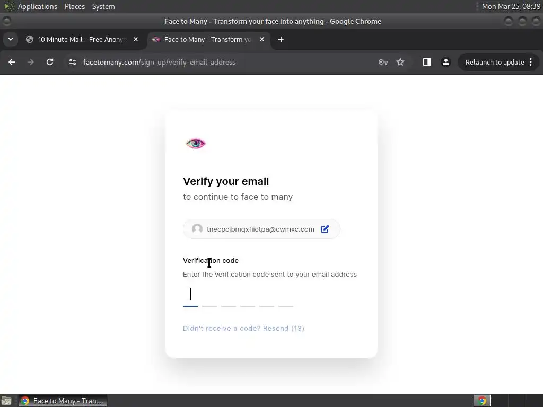Viewport: 543px width, 407px height.
Task: Switch to the 10 Minute Mail tab
Action: [82, 39]
